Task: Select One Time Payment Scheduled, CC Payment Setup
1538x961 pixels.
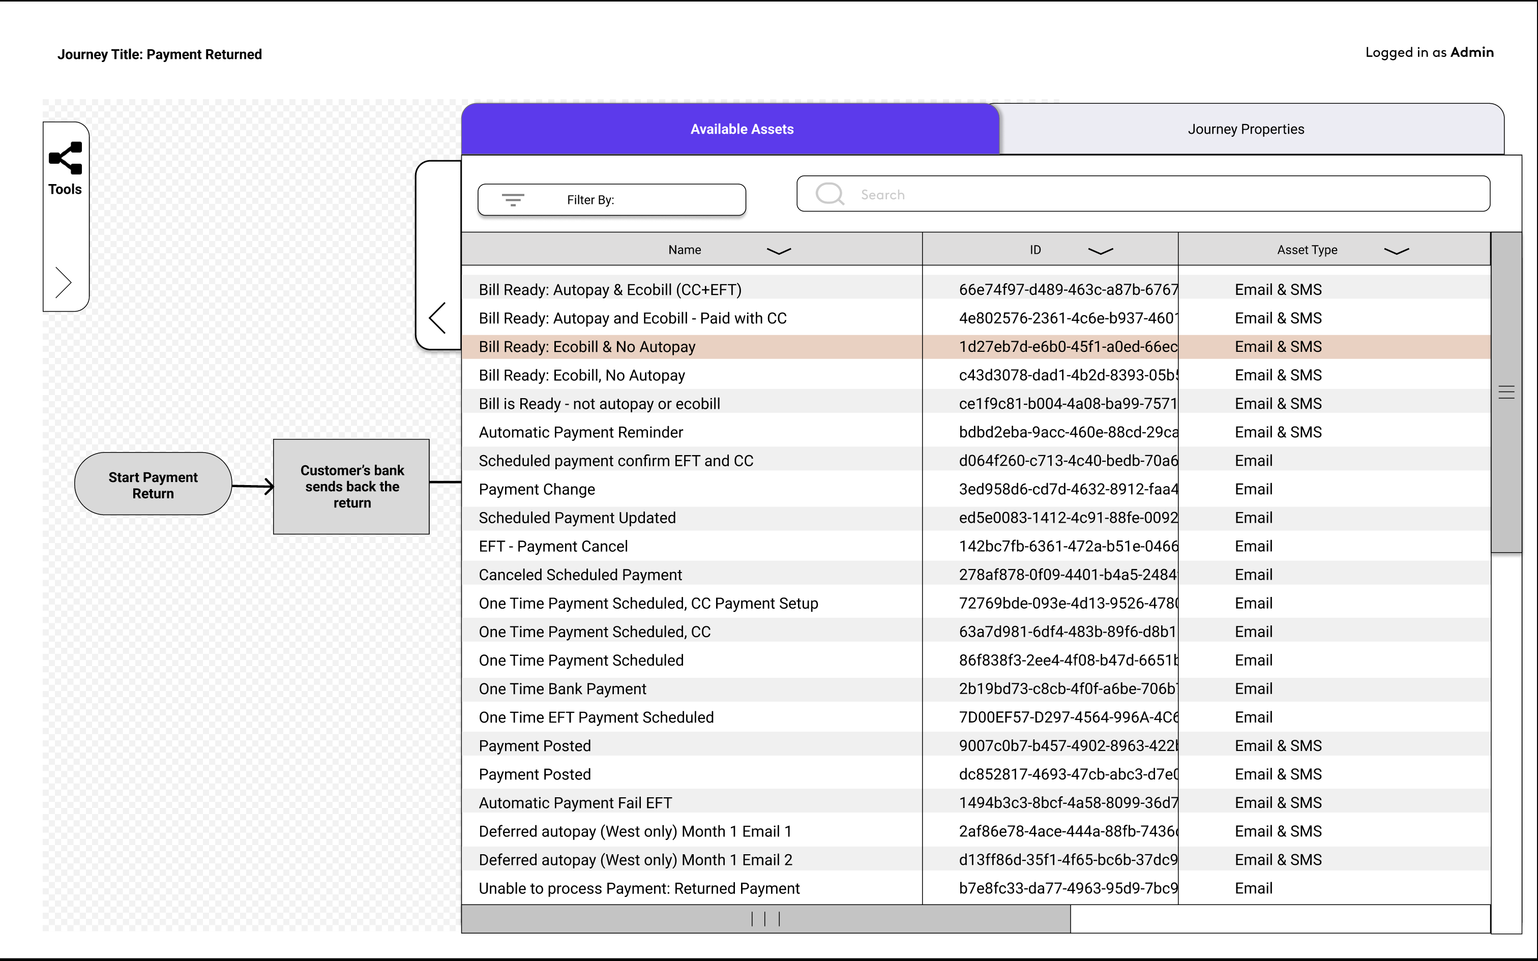Action: (976, 604)
